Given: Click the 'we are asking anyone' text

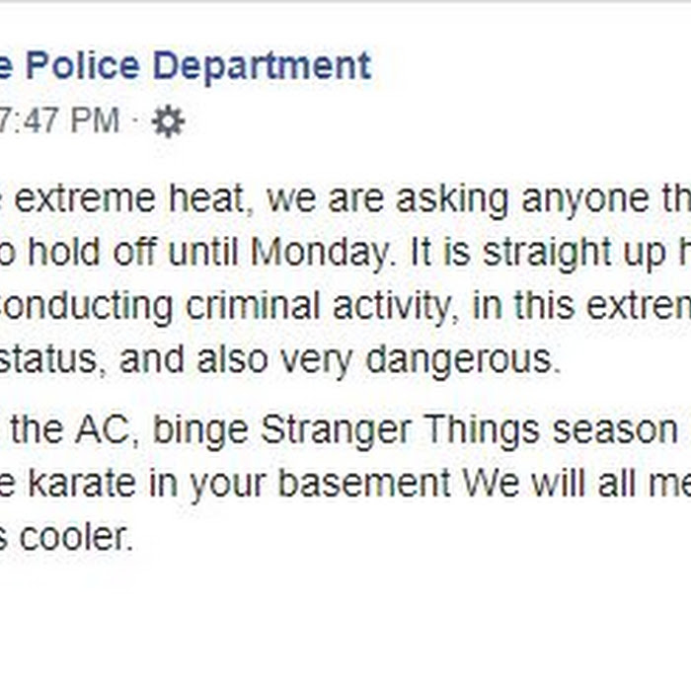Looking at the screenshot, I should tap(458, 199).
